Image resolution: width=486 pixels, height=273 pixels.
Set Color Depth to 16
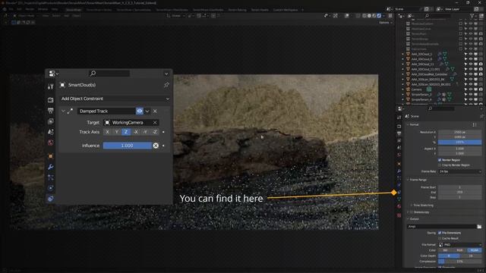pyautogui.click(x=471, y=256)
